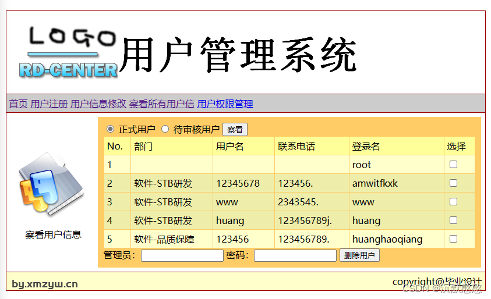The image size is (491, 299).
Task: Tick the checkbox in the root row
Action: point(453,164)
